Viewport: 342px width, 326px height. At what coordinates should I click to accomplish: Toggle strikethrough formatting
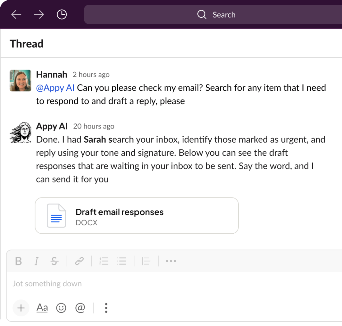[x=54, y=261]
